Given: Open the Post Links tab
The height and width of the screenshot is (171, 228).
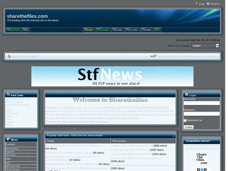Looking at the screenshot, I should [132, 30].
